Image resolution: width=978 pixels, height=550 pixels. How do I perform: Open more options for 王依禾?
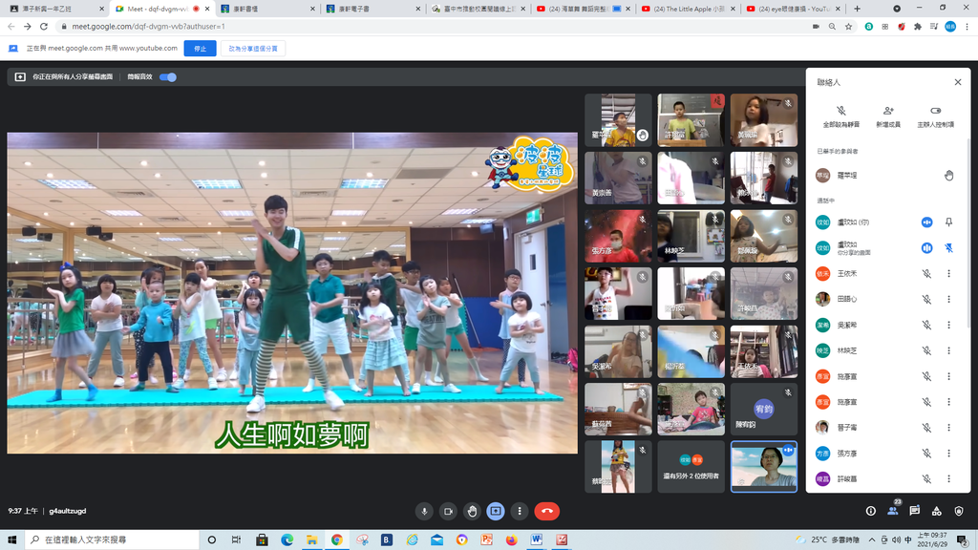point(948,274)
